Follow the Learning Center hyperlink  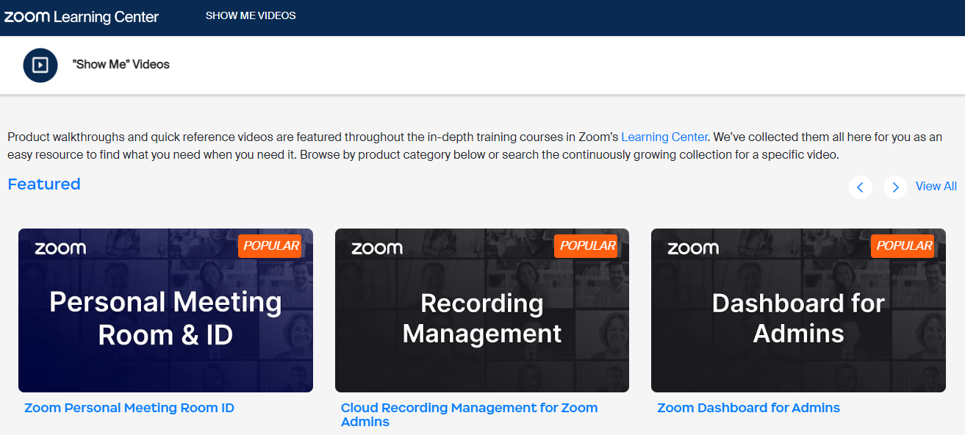664,137
